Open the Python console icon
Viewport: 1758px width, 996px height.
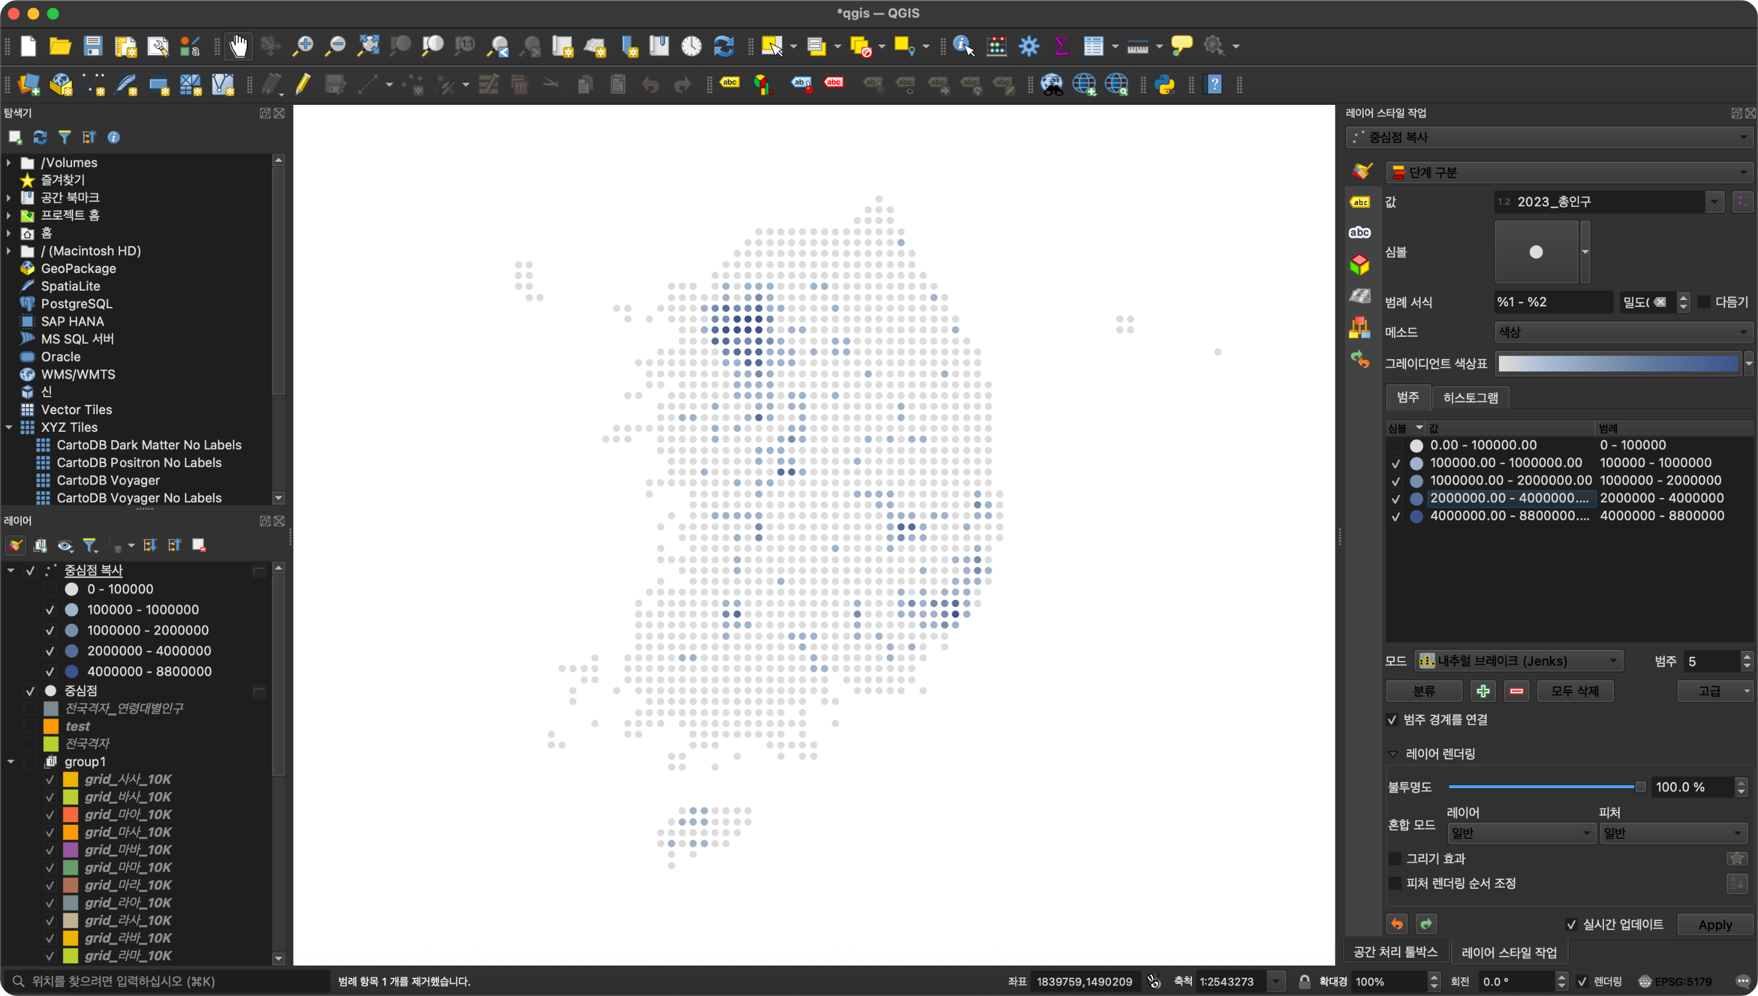[x=1165, y=85]
